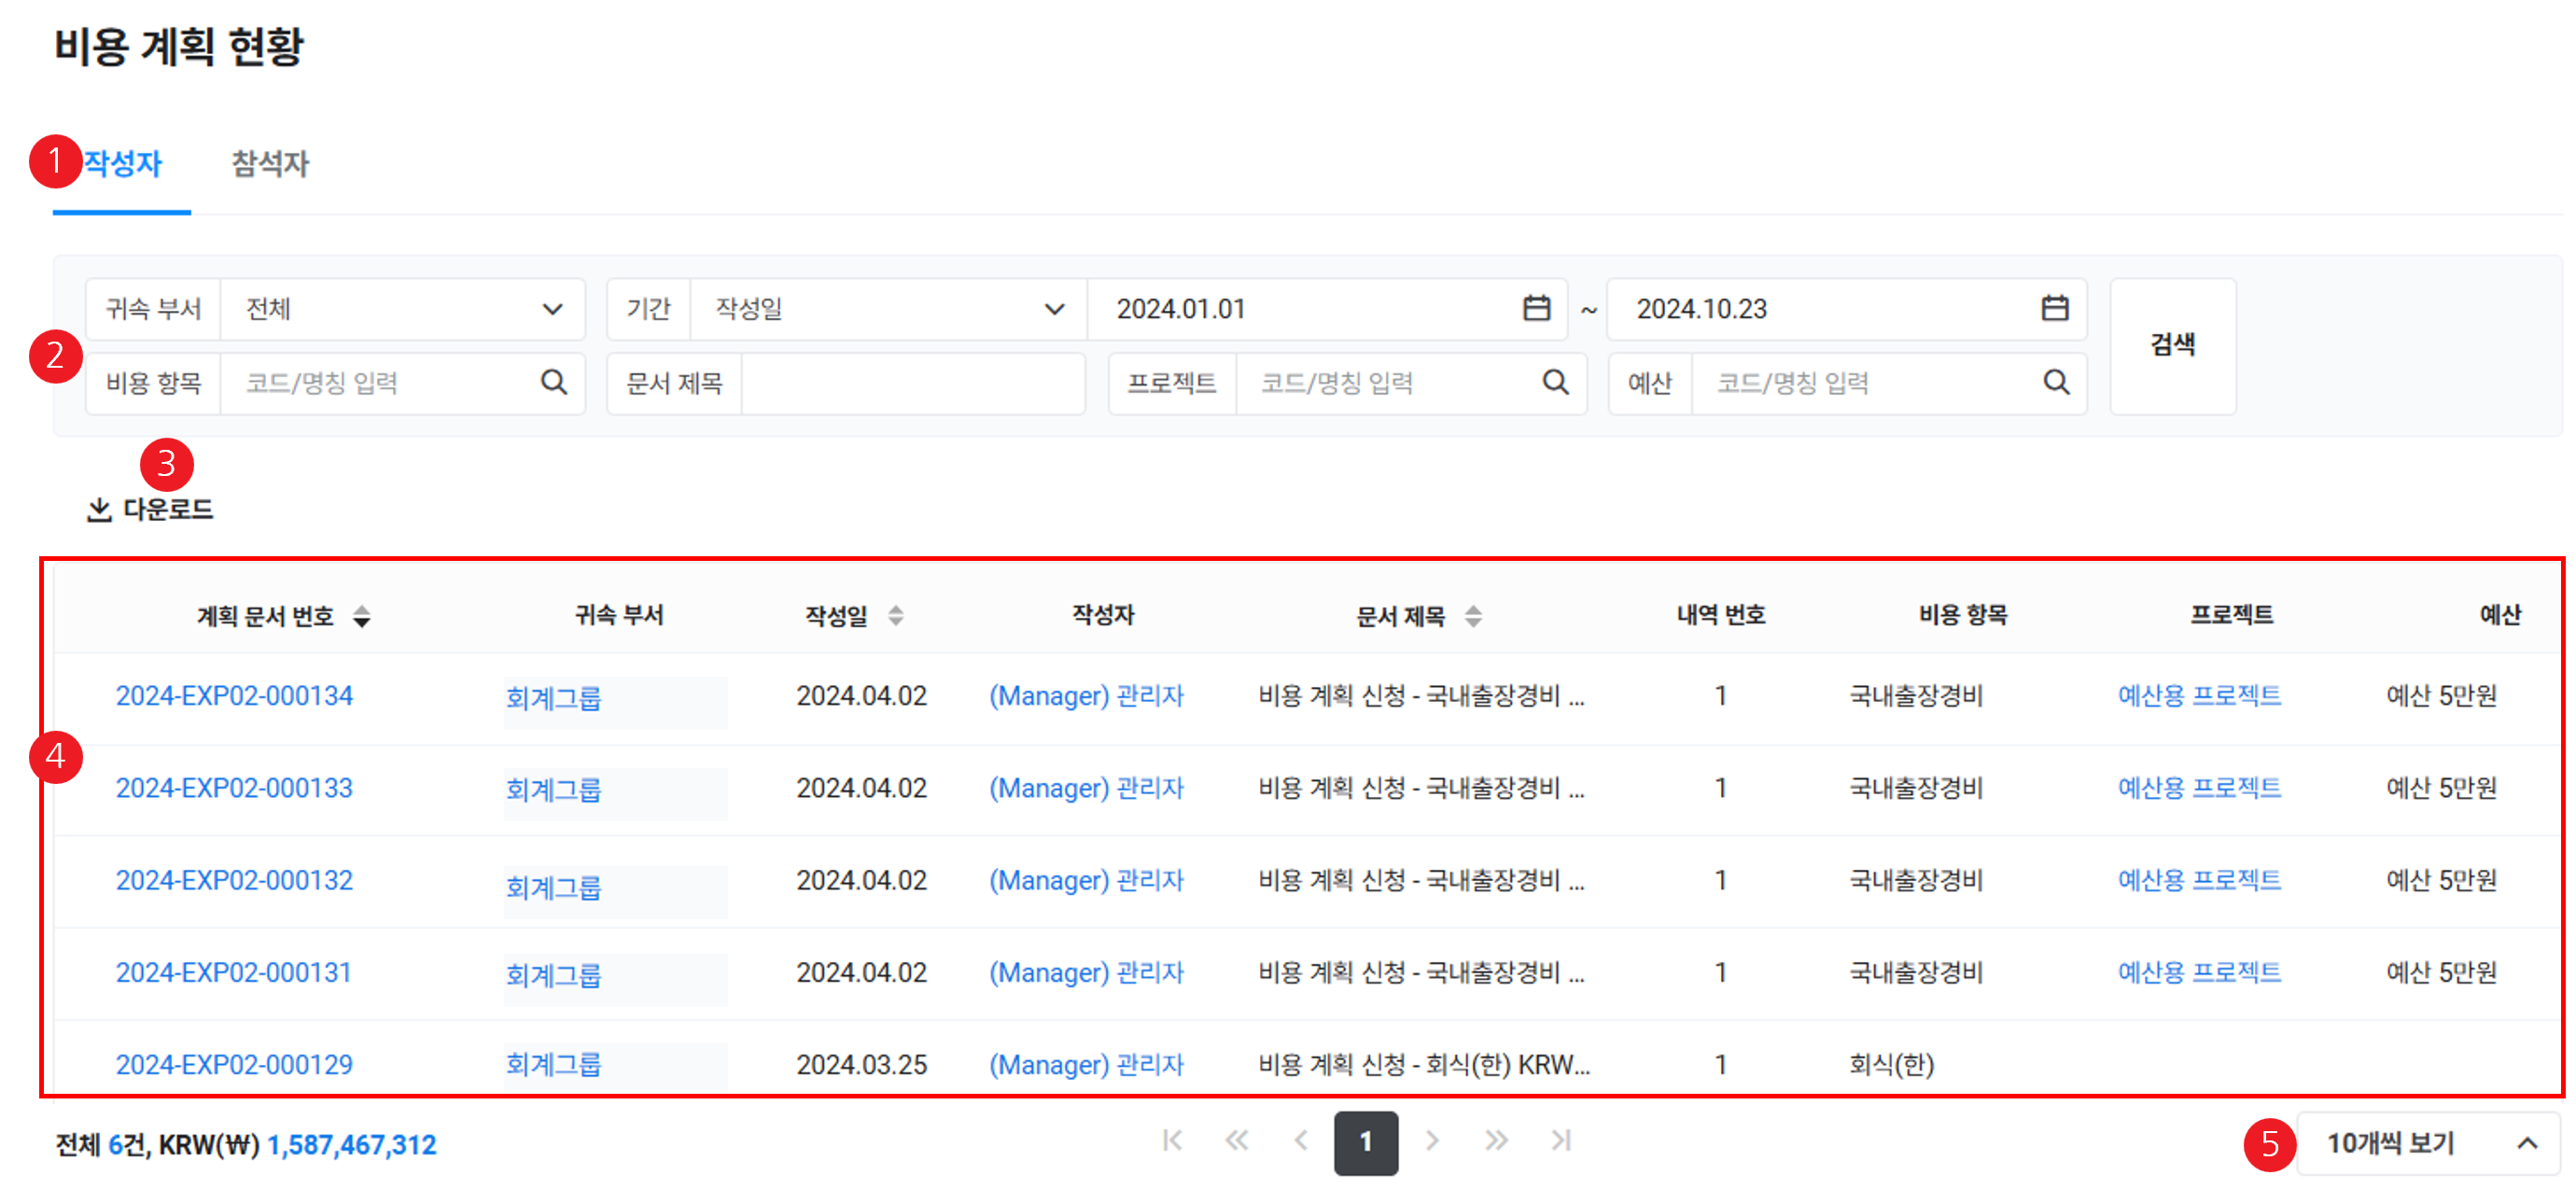The image size is (2576, 1203).
Task: Click the 프로젝트 search magnifier icon
Action: click(1555, 382)
